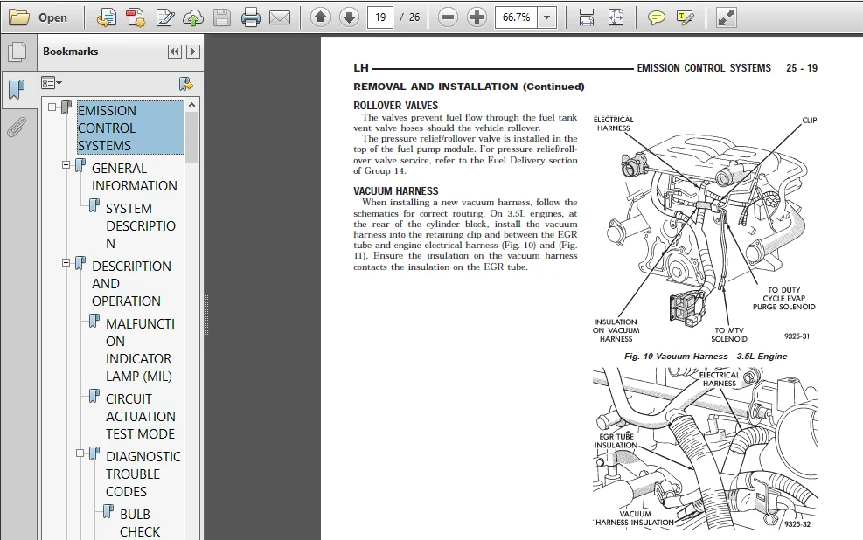This screenshot has width=863, height=540.
Task: Collapse the Bookmarks pane with double arrow
Action: pyautogui.click(x=175, y=52)
